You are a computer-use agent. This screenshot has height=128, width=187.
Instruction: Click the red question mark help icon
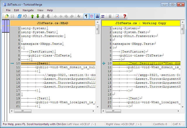125,16
